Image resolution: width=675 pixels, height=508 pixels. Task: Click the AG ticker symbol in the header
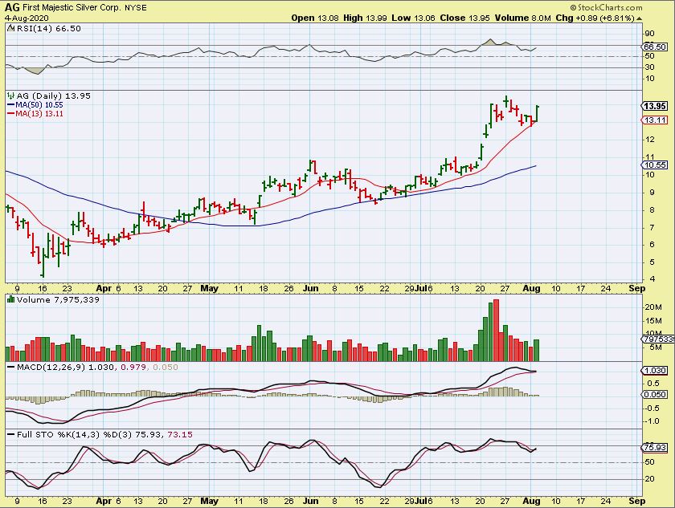pyautogui.click(x=12, y=7)
